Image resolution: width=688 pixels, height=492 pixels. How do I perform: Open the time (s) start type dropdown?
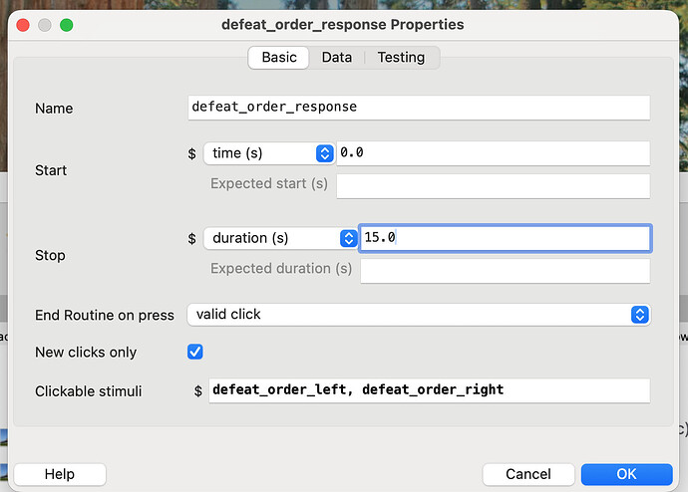tap(269, 153)
